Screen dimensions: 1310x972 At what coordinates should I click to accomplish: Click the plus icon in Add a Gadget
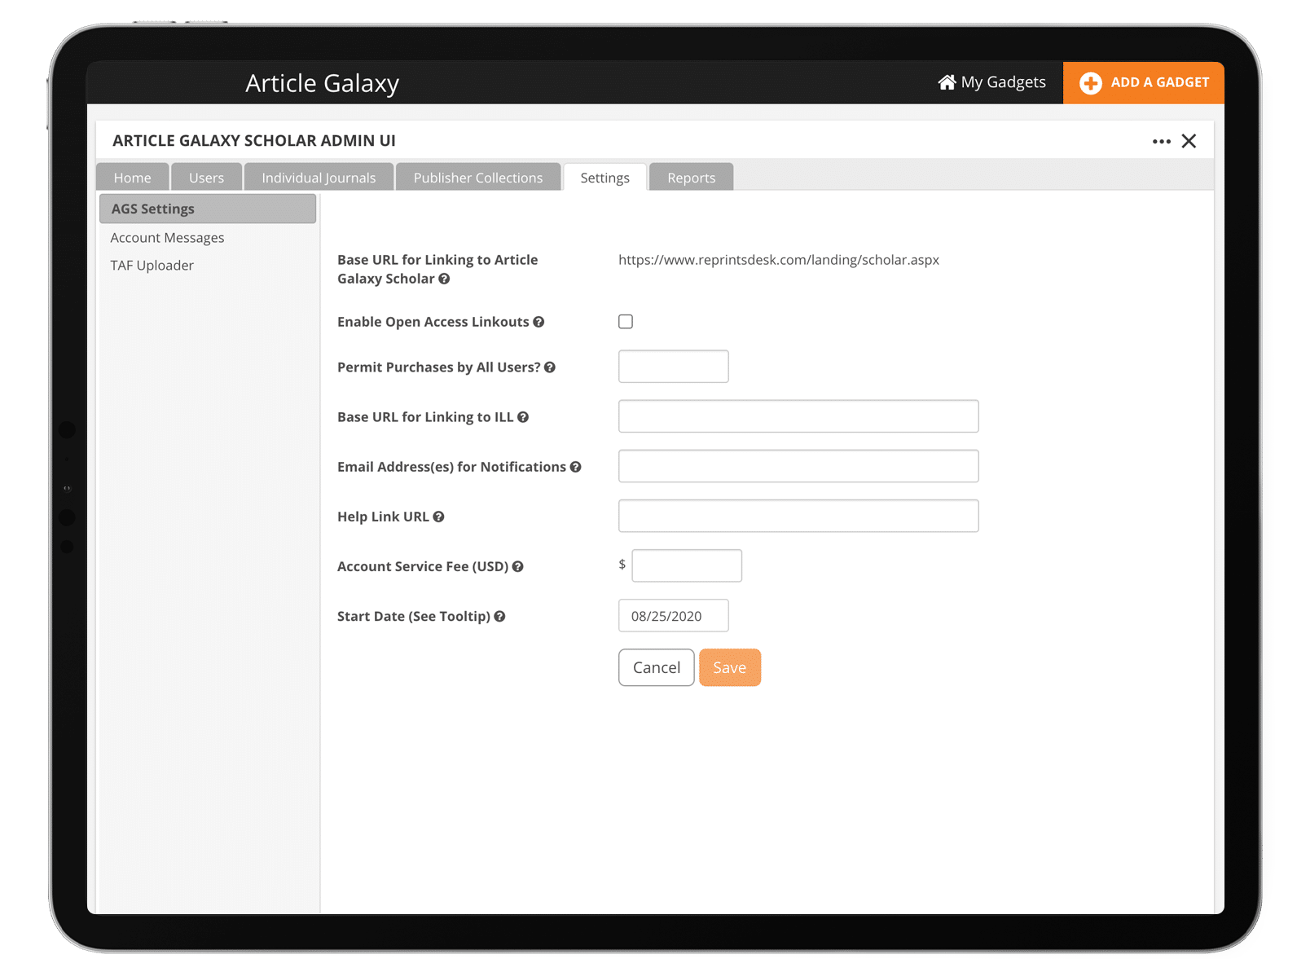coord(1091,83)
